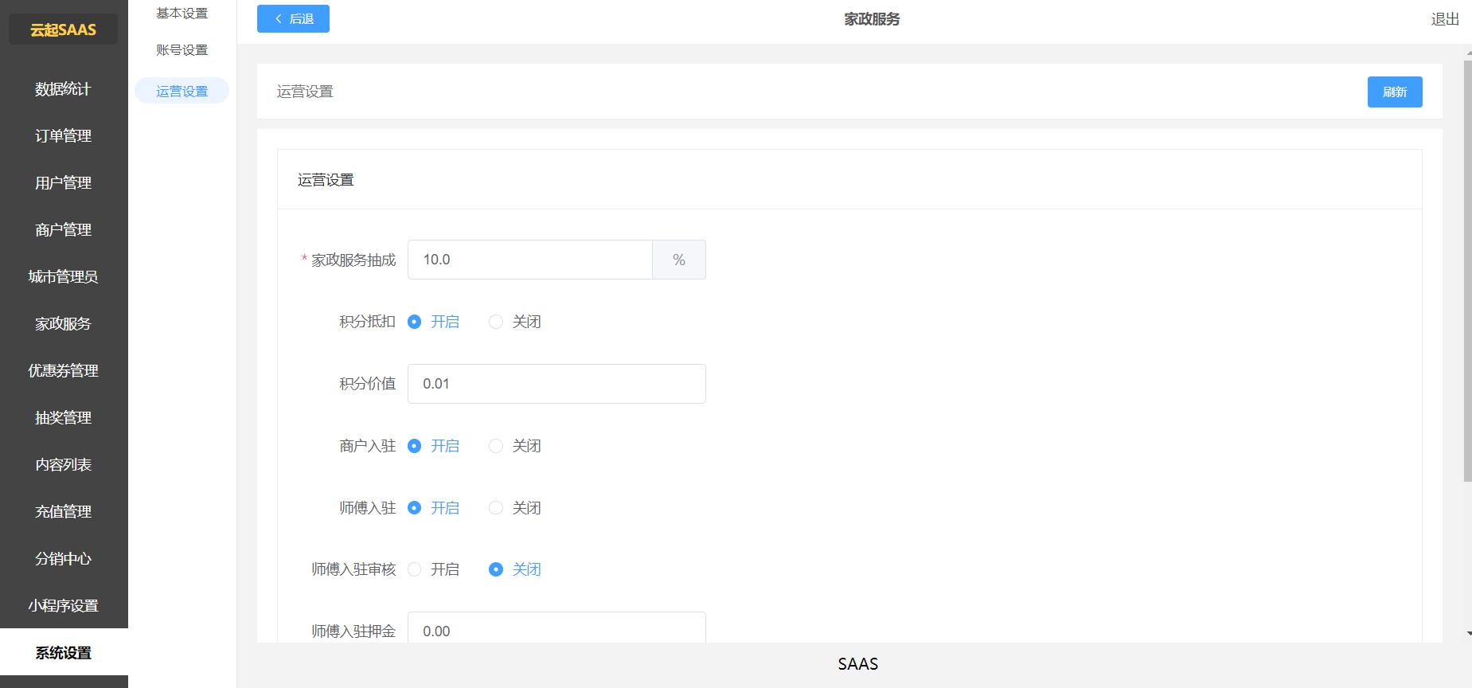Click the 运营设置 card heading
1472x688 pixels.
[x=326, y=180]
